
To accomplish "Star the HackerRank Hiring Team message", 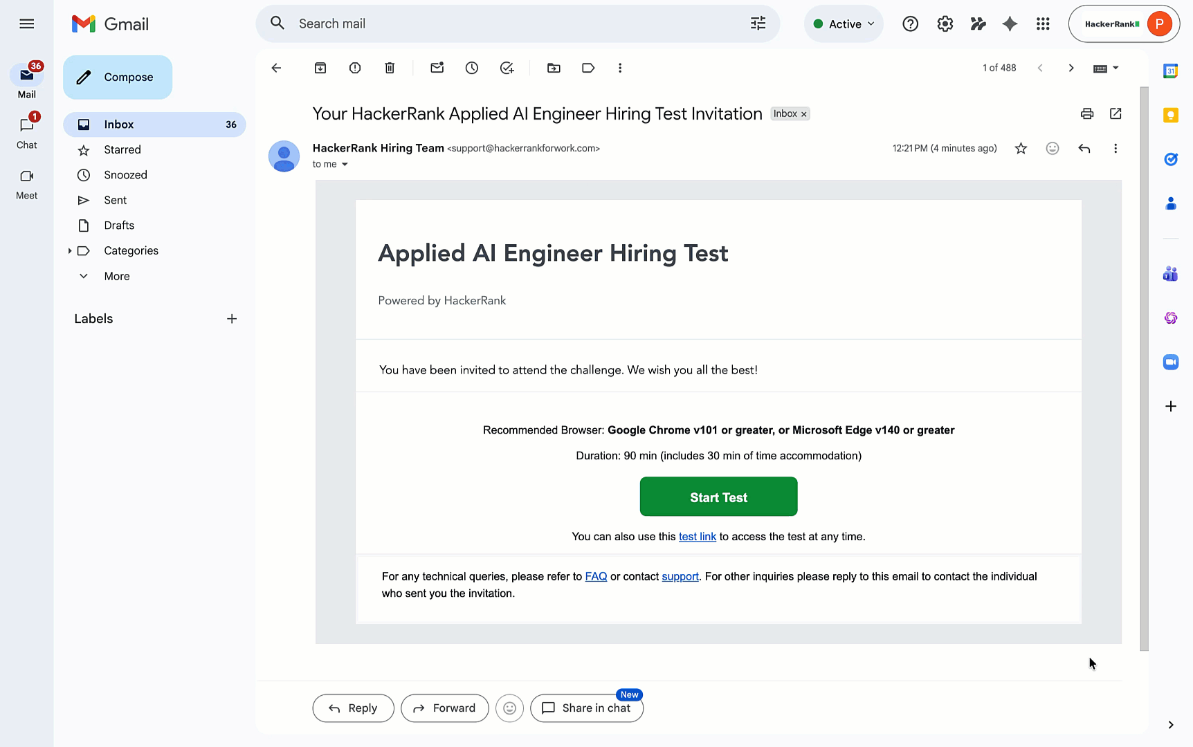I will [1021, 148].
